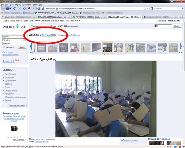Screen dimensions: 185x148
Task: Open the ###PANTIP.COM### bookmark
Action: [x=45, y=13]
